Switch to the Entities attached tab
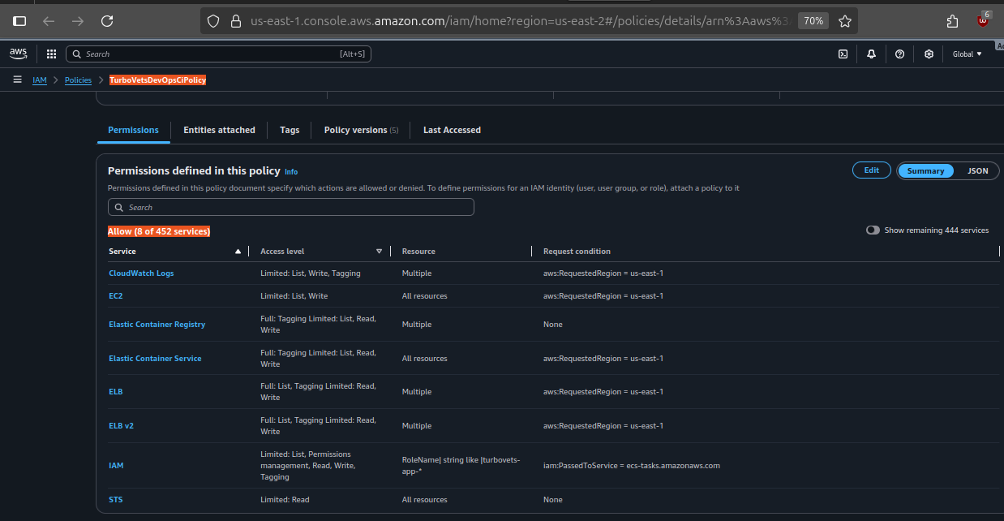 [219, 130]
